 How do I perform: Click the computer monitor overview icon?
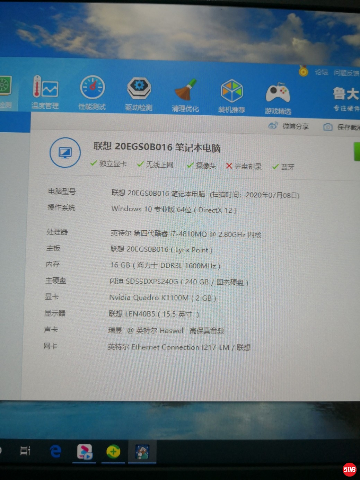(x=65, y=153)
